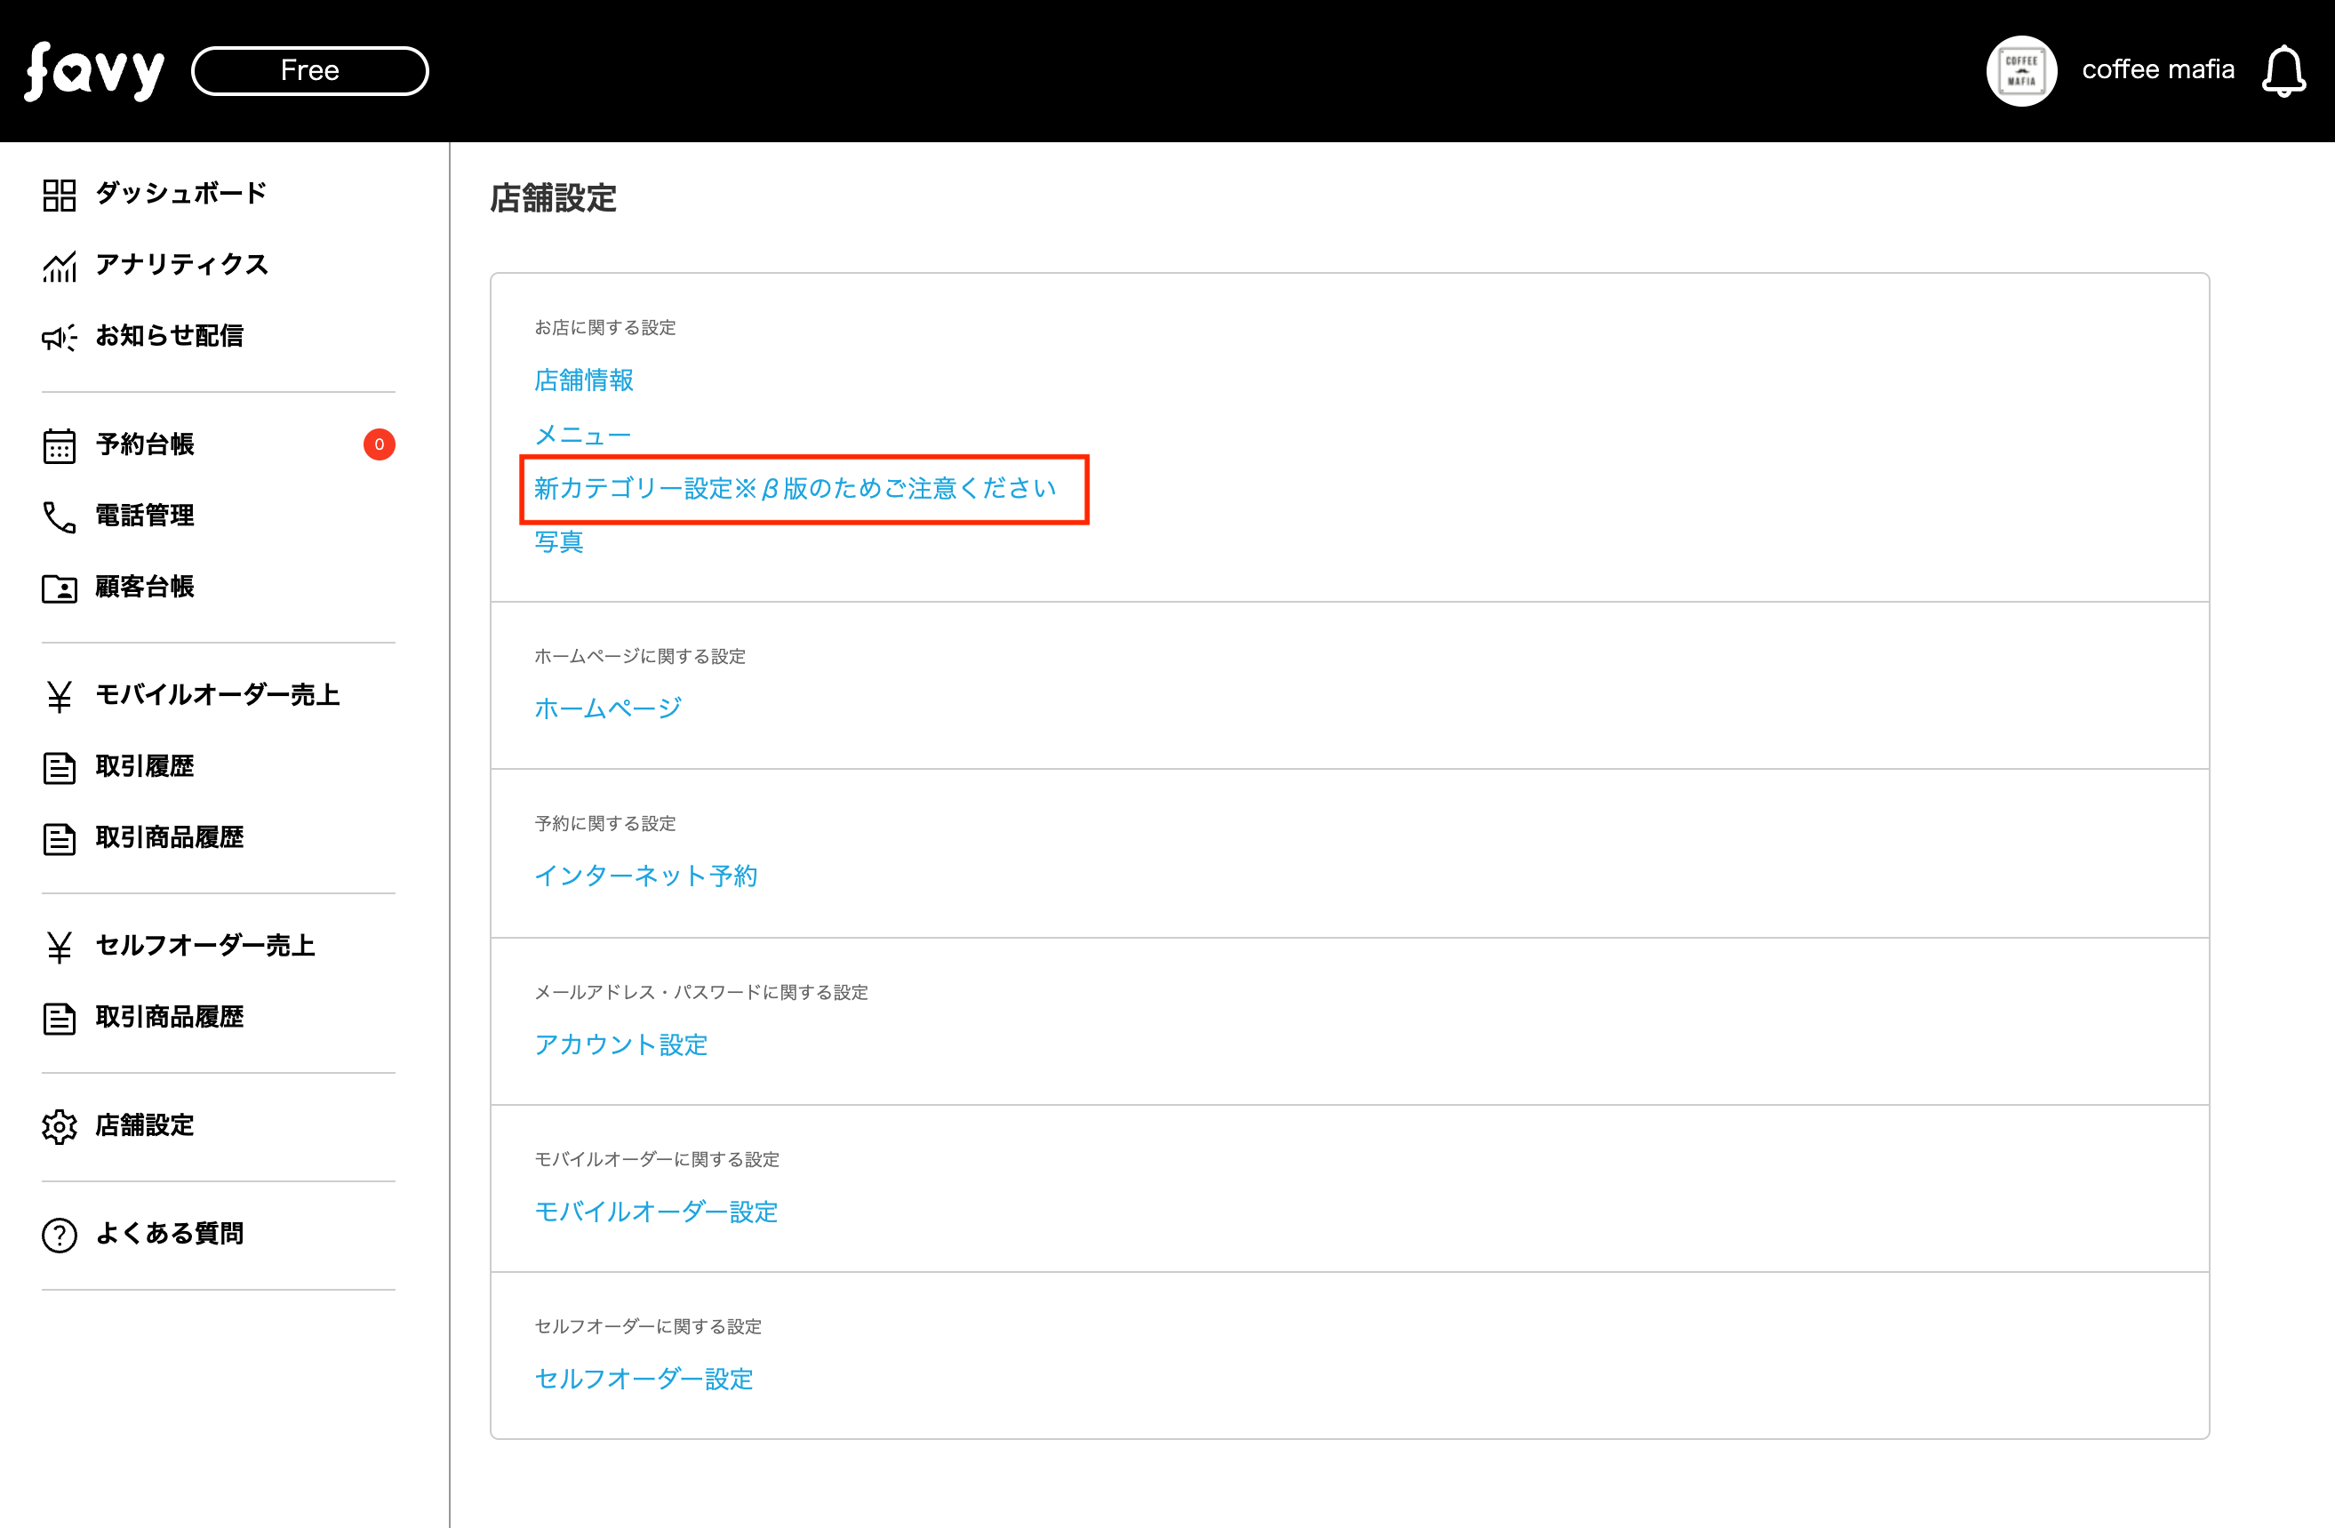Open the notification bell
This screenshot has width=2335, height=1528.
(x=2283, y=70)
